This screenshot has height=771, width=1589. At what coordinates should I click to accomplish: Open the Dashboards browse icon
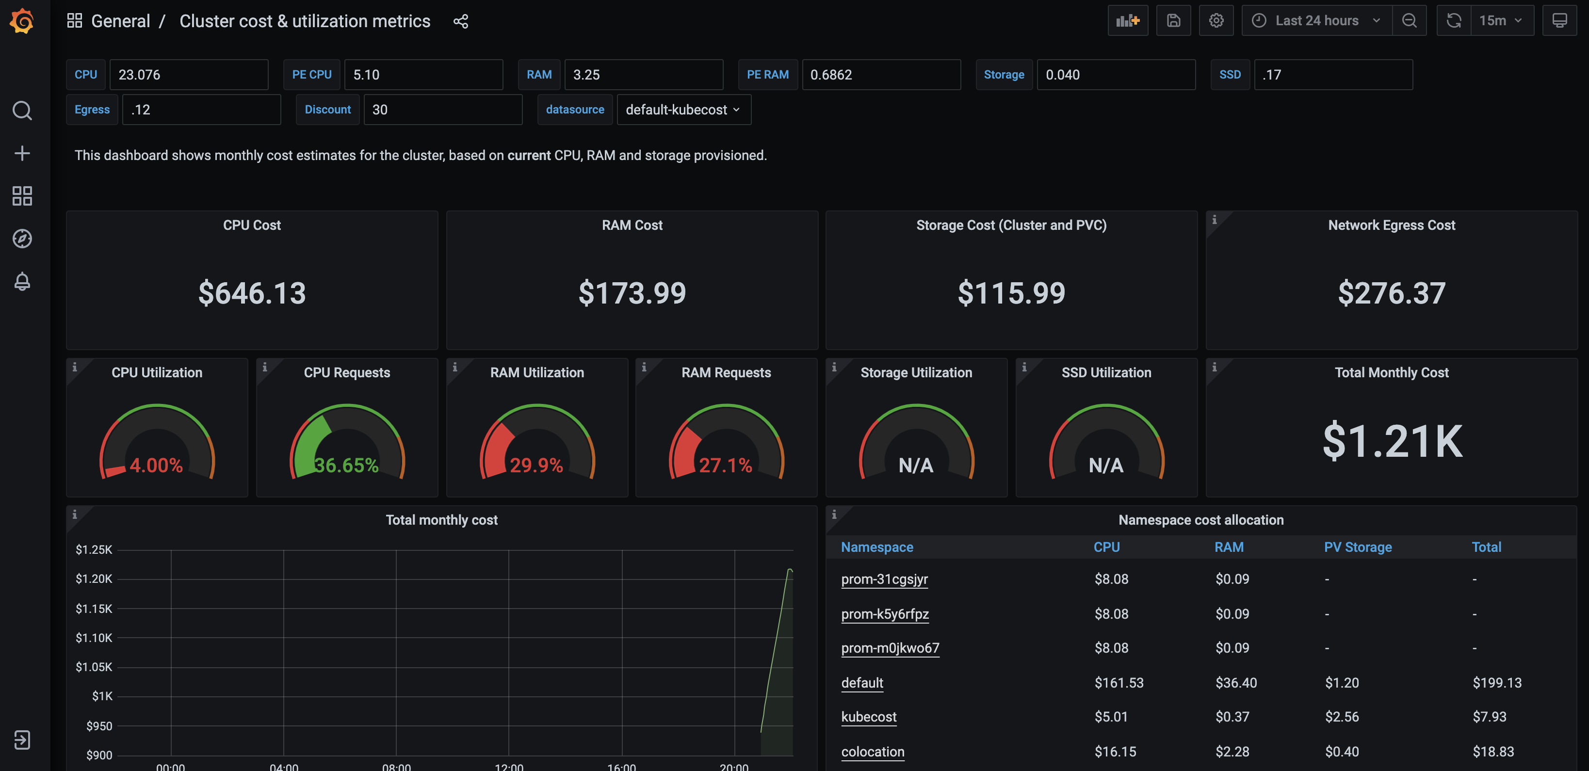coord(22,196)
